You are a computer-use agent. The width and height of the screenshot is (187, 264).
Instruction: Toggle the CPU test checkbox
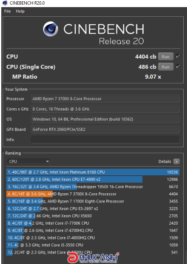177,56
